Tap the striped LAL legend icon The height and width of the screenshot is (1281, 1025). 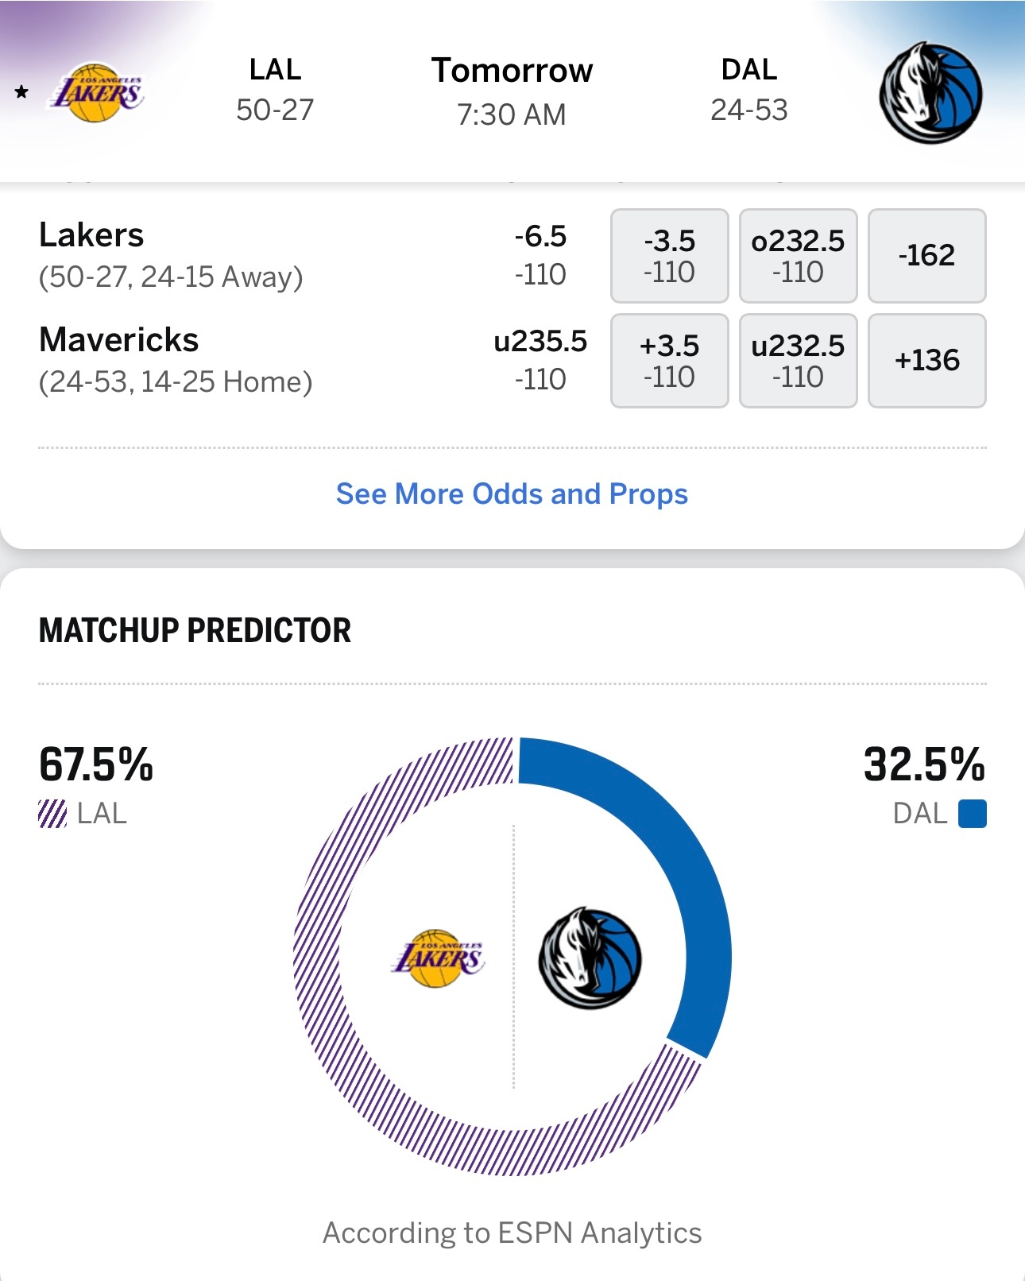pyautogui.click(x=52, y=814)
